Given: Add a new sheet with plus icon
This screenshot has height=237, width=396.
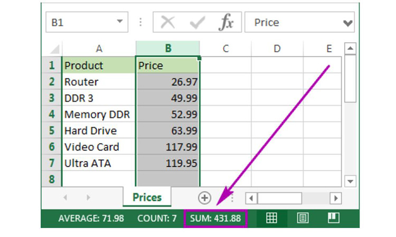Looking at the screenshot, I should (204, 198).
